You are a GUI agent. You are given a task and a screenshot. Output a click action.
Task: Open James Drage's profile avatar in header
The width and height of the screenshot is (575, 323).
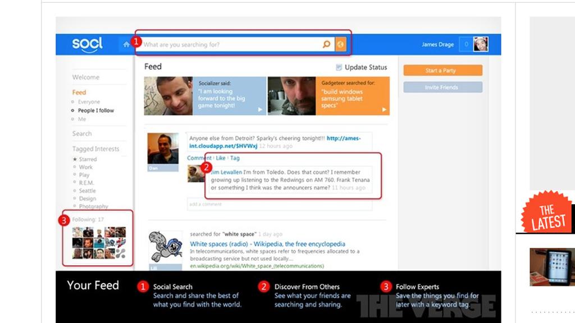click(481, 44)
